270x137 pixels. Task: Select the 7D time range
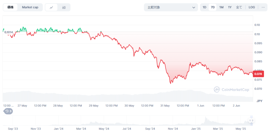213,7
